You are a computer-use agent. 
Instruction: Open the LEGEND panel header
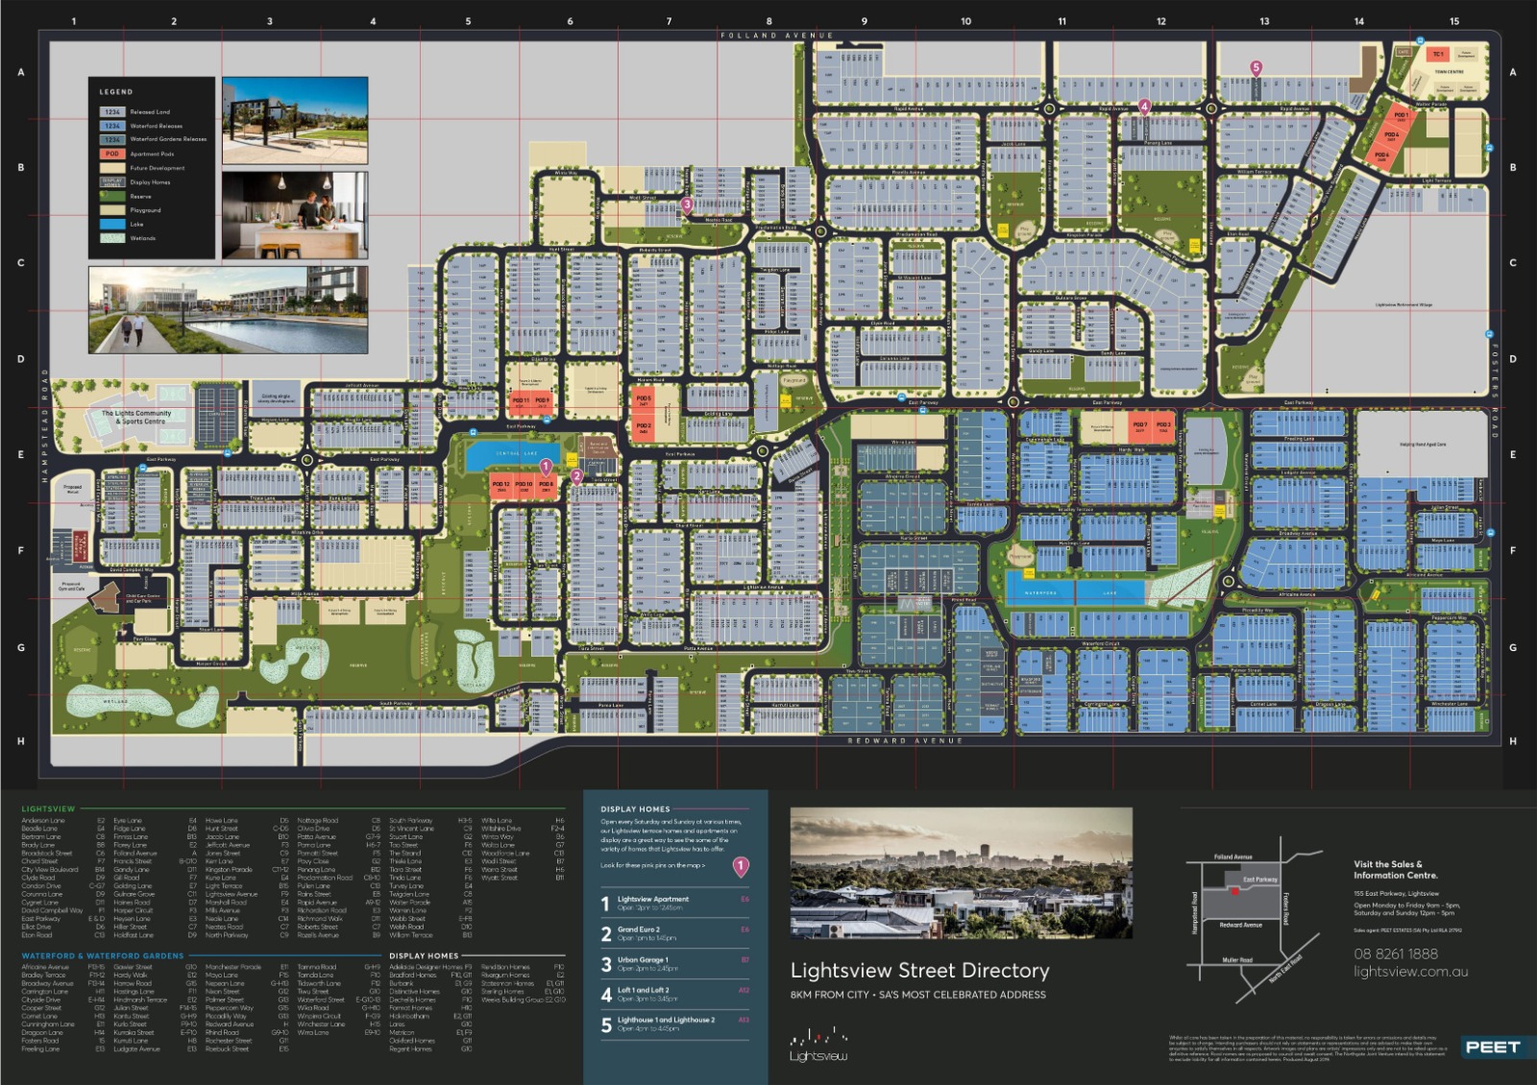[x=116, y=91]
